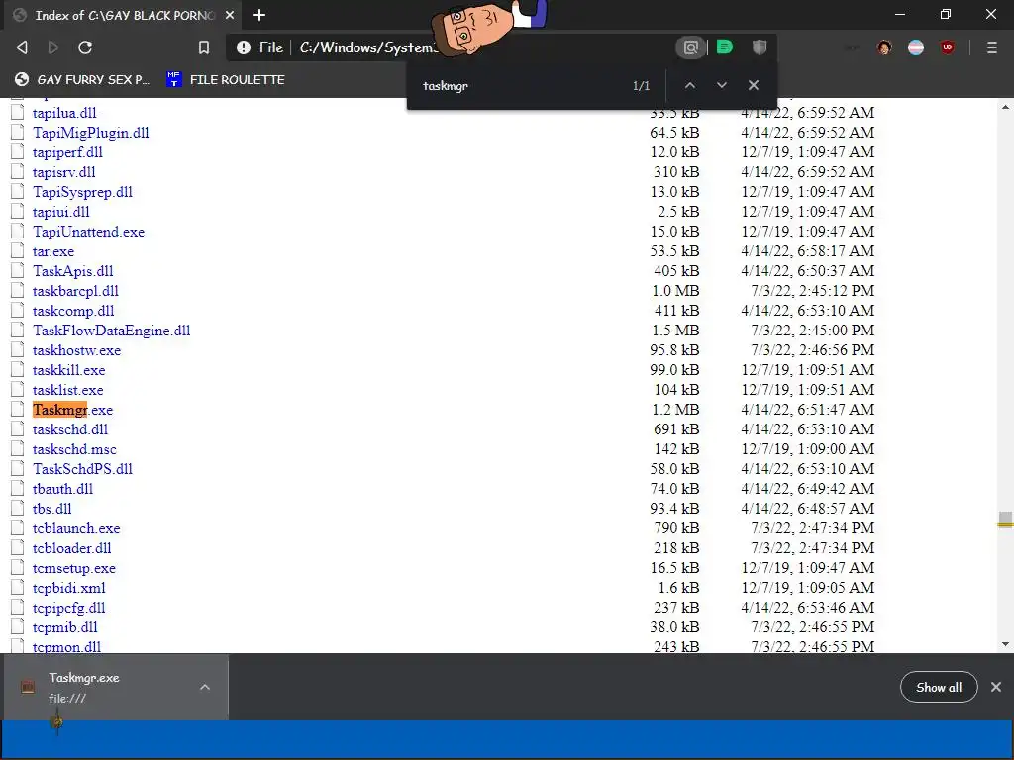Screen dimensions: 1014x760
Task: Expand the Taskmgr.exe download options chevron
Action: (205, 687)
